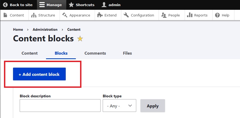Toggle the Manage hamburger menu icon
The image size is (240, 118).
(42, 5)
